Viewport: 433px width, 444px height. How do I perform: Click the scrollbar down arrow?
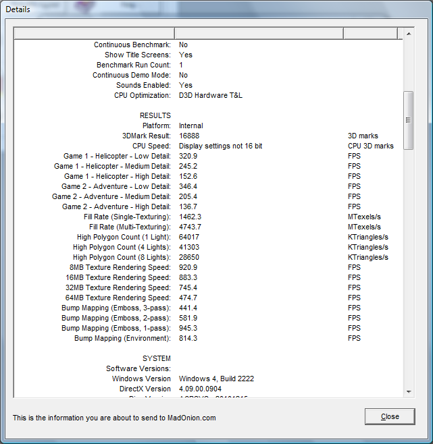pos(408,391)
